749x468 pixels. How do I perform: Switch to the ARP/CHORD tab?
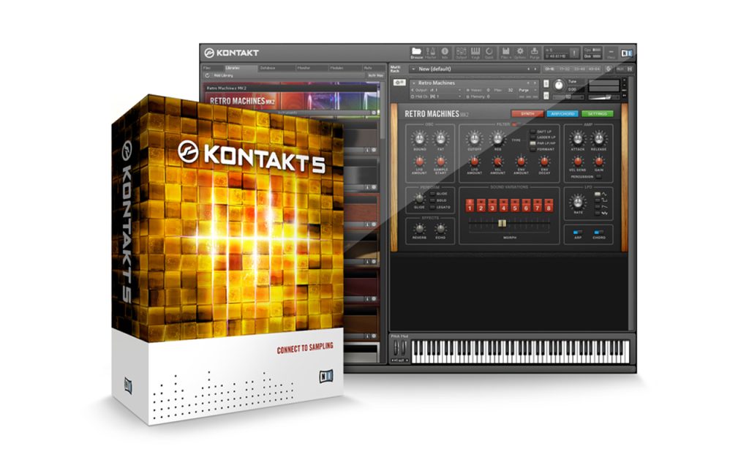(x=562, y=113)
